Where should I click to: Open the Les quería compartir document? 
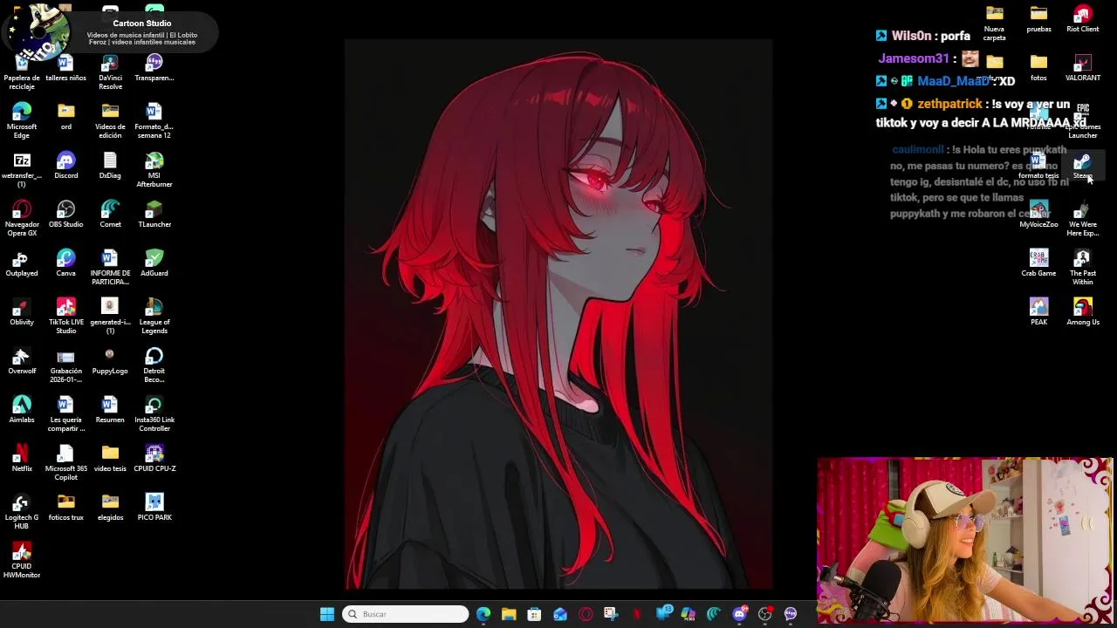(x=65, y=413)
